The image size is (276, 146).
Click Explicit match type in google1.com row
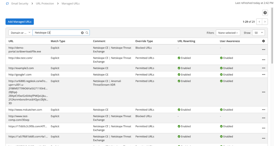(x=55, y=74)
